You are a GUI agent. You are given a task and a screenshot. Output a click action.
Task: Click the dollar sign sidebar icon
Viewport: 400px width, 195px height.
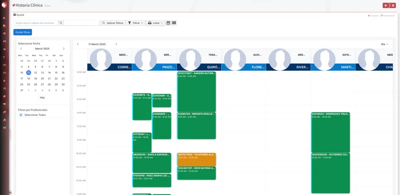click(4, 57)
